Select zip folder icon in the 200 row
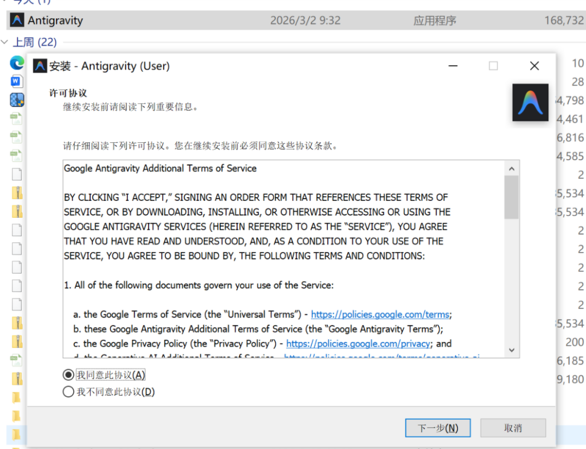This screenshot has width=586, height=449. coord(17,342)
